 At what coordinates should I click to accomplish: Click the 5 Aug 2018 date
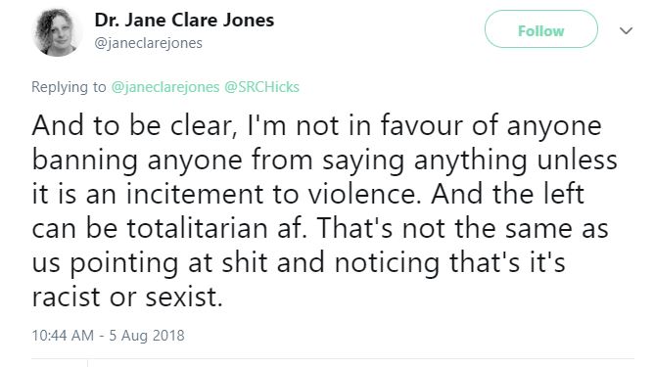tap(147, 336)
